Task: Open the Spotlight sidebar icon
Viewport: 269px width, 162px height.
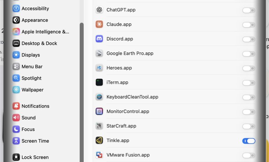Action: coord(16,78)
